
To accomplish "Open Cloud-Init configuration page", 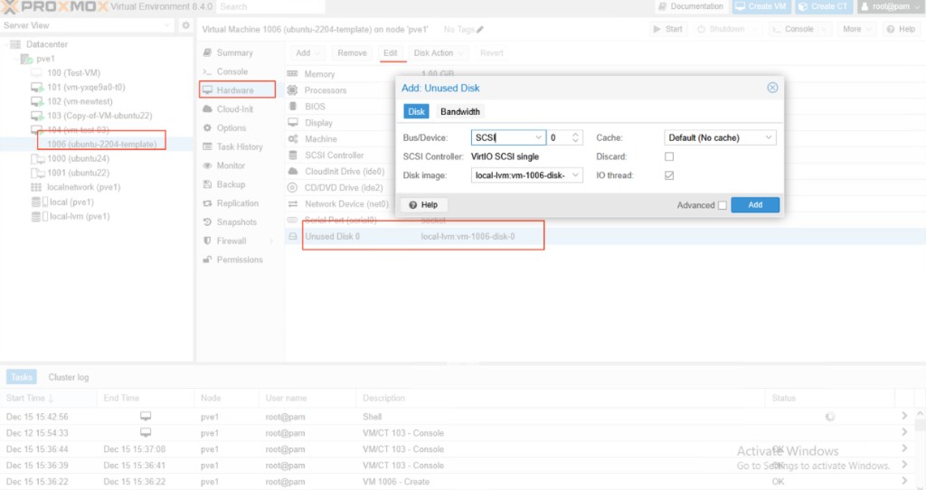I will [x=235, y=109].
